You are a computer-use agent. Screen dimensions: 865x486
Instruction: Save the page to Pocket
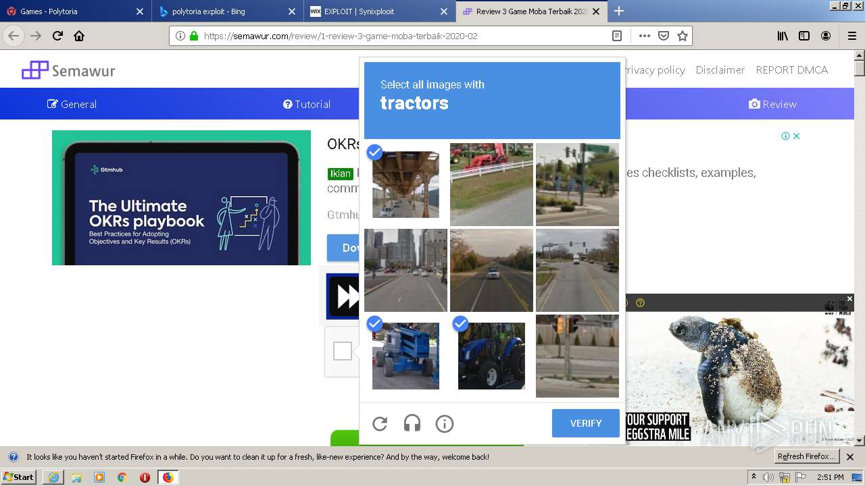[664, 36]
